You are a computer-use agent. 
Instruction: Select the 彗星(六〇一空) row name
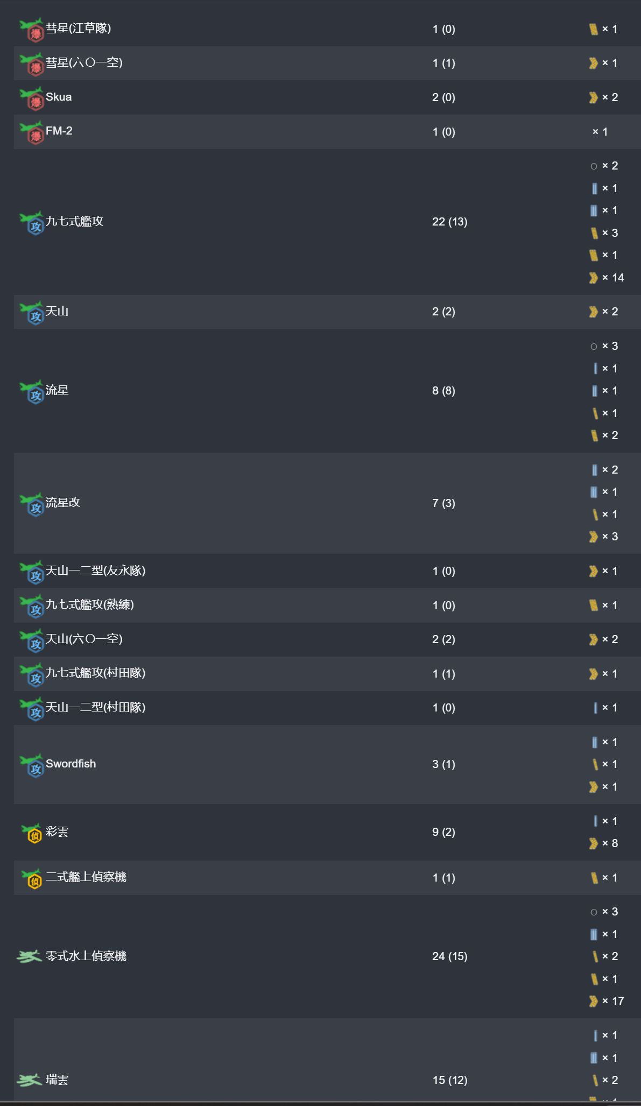pyautogui.click(x=84, y=63)
